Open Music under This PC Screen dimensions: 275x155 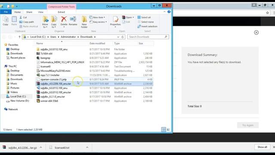pos(12,84)
